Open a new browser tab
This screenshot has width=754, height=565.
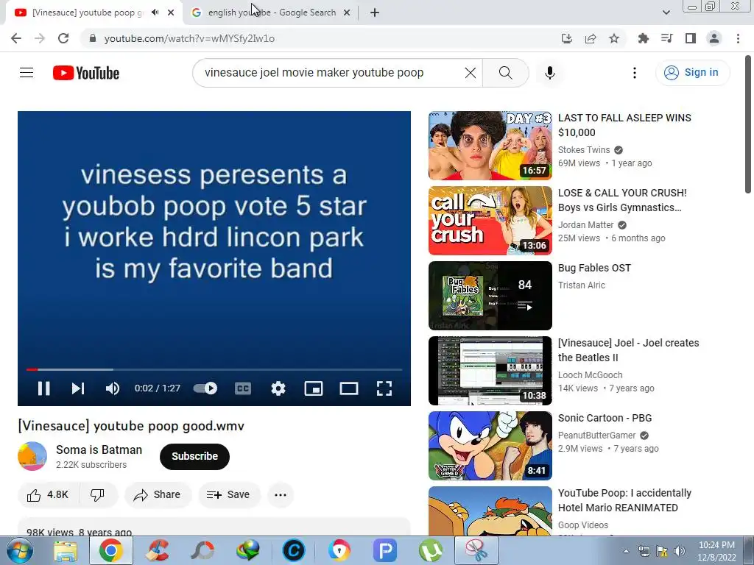(x=375, y=13)
